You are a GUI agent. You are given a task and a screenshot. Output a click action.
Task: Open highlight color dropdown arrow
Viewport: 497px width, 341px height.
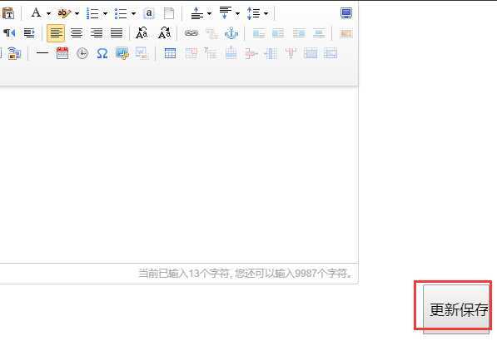[77, 13]
